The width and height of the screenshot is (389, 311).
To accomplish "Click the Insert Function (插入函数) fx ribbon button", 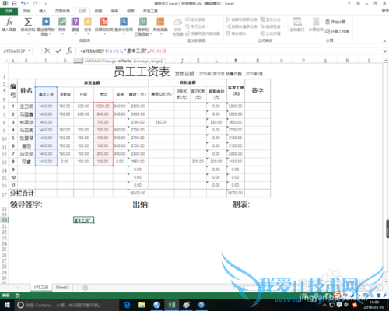I will tap(9, 25).
